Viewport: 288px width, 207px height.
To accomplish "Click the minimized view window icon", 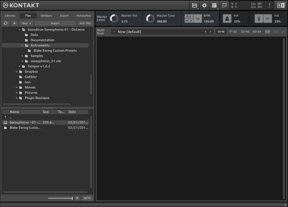I will click(224, 5).
